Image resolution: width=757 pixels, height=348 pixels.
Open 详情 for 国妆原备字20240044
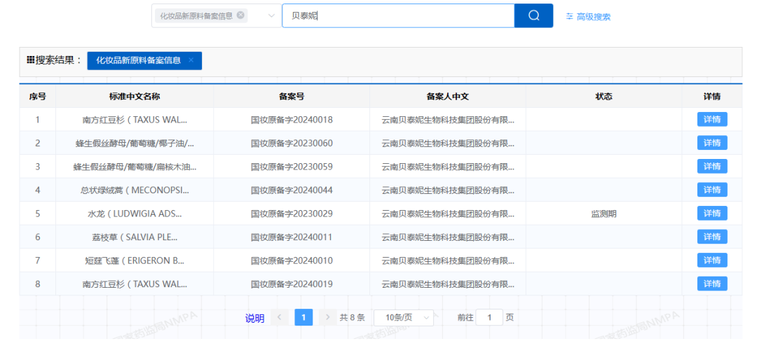click(712, 190)
